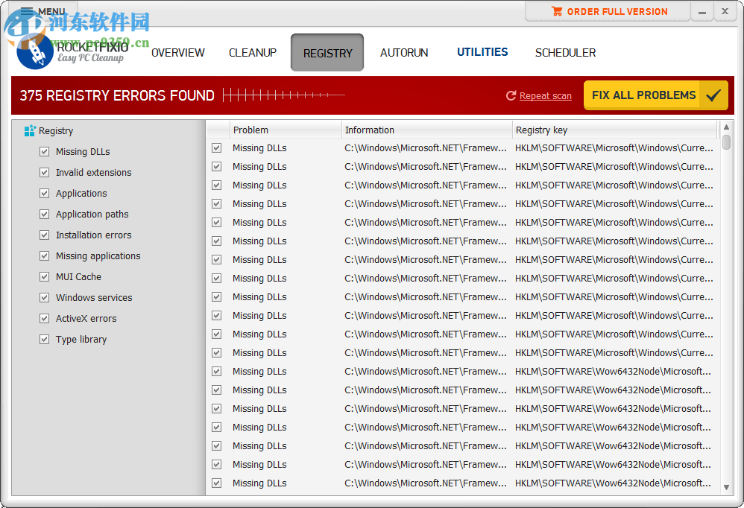This screenshot has width=744, height=508.
Task: Toggle the ActiveX errors checkbox
Action: [44, 319]
